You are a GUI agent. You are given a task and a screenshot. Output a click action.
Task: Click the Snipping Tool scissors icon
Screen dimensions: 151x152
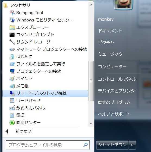pyautogui.click(x=12, y=13)
